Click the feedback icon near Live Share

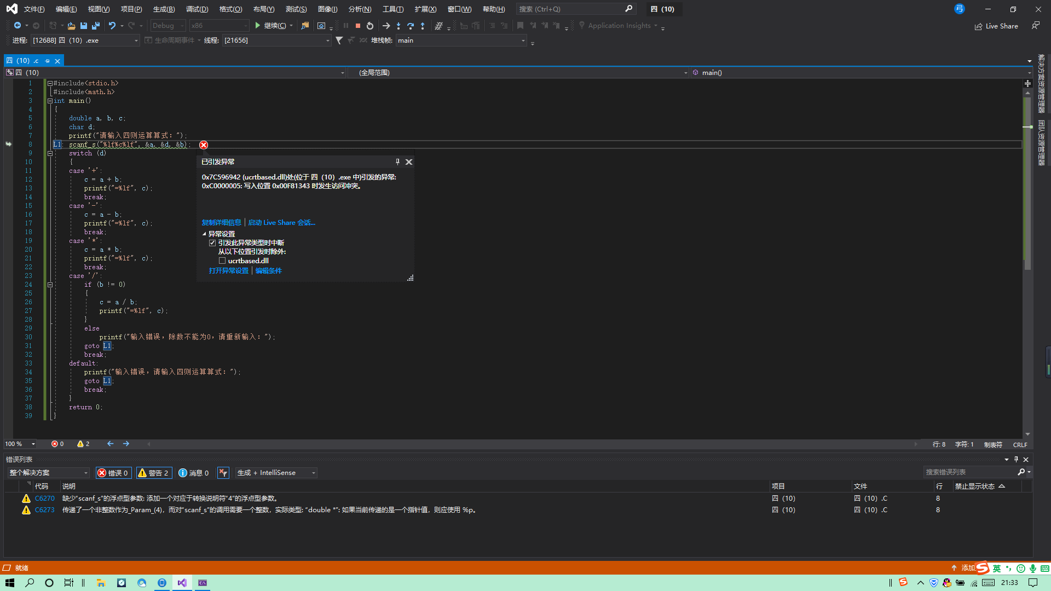[1035, 26]
